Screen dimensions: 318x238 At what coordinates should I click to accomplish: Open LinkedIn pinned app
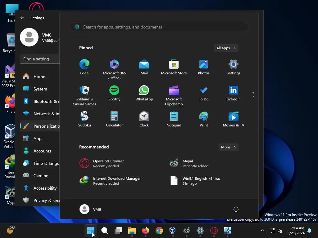234,93
